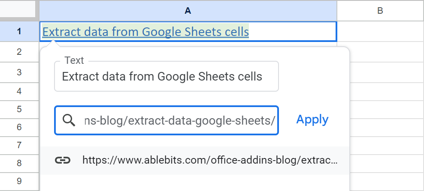Select row 9 header
The height and width of the screenshot is (191, 424).
[19, 181]
